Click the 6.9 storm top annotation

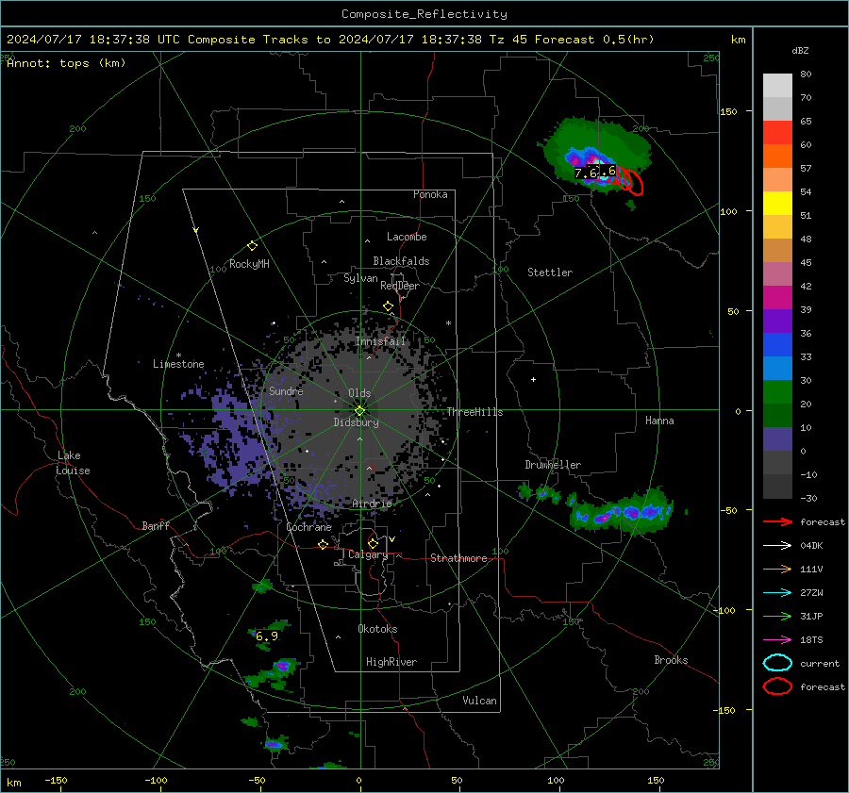(x=266, y=636)
